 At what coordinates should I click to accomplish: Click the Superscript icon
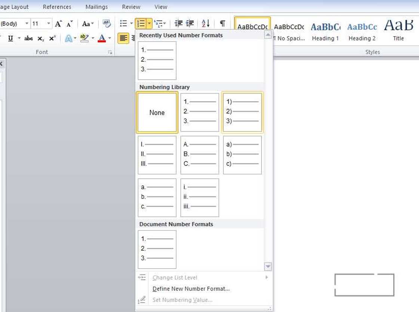(51, 38)
